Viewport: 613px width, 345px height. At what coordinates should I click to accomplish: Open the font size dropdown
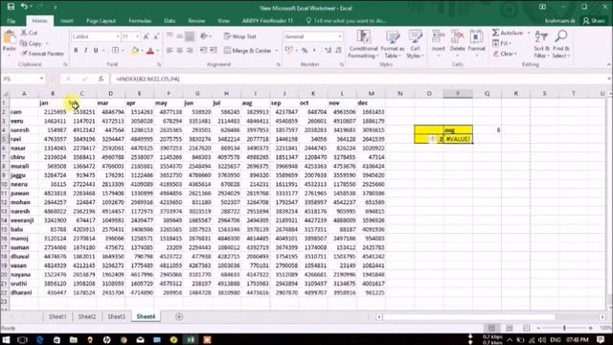pyautogui.click(x=137, y=36)
